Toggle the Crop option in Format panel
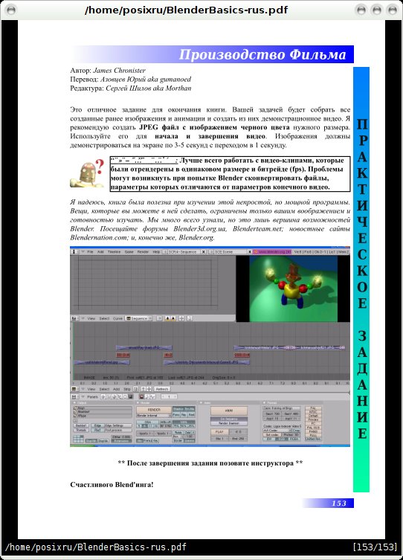 (295, 431)
